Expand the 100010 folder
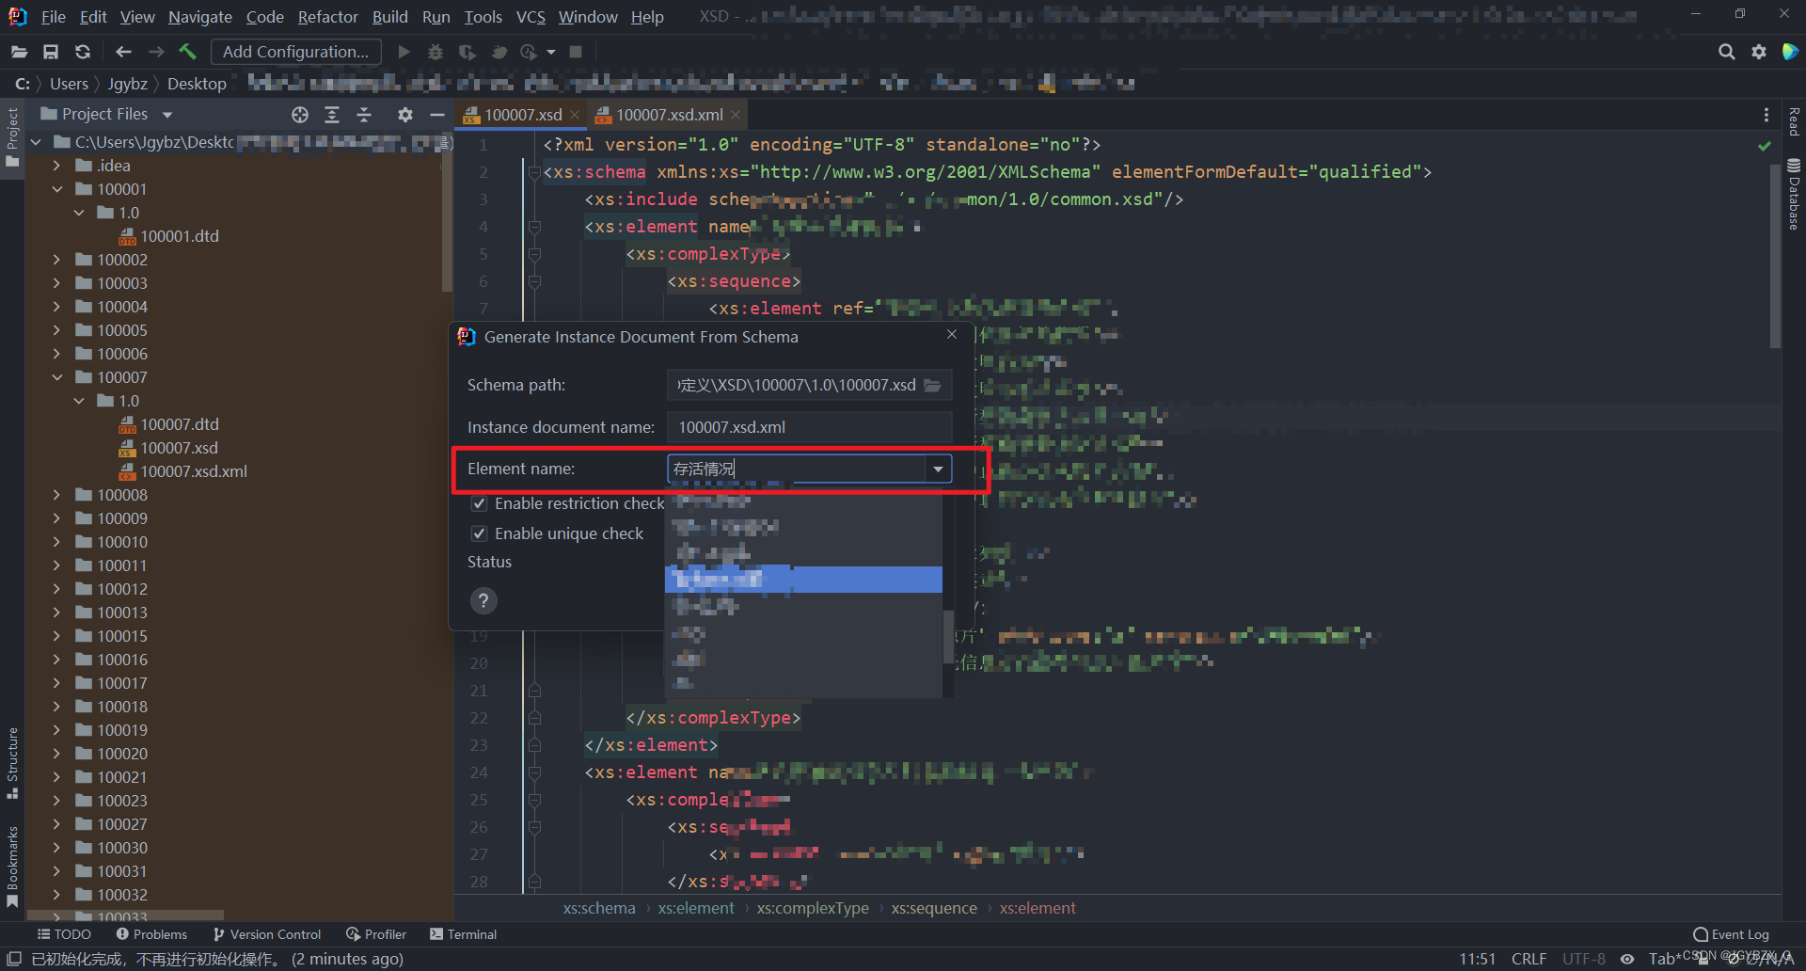The height and width of the screenshot is (971, 1806). [57, 542]
